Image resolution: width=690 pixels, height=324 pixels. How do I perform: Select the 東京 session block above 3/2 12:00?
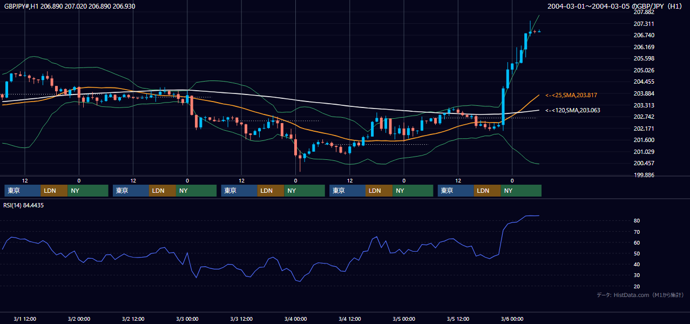(131, 191)
